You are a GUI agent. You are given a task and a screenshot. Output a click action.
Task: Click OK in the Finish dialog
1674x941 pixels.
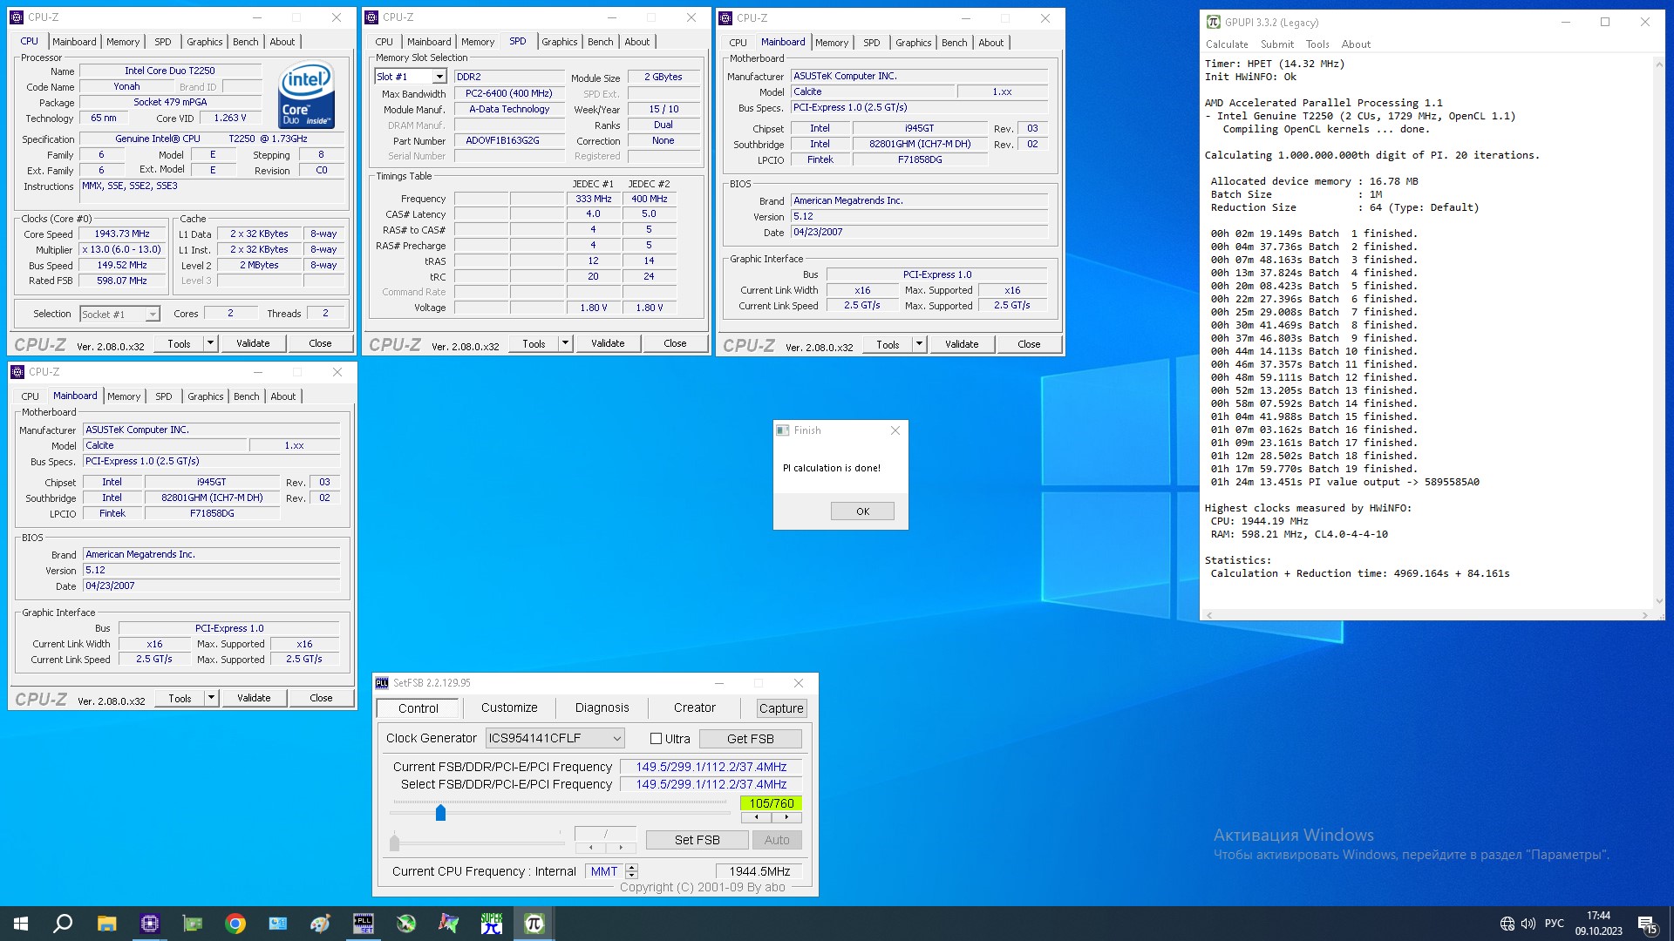click(x=862, y=511)
